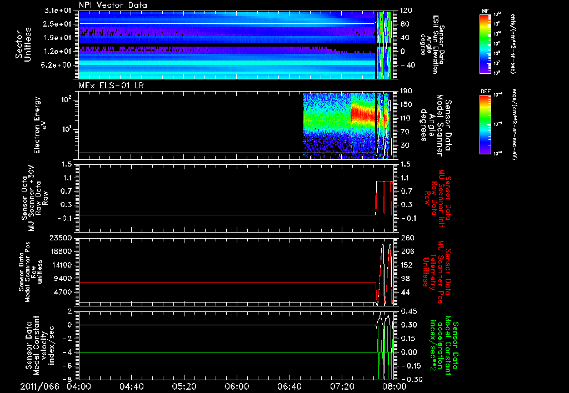Click the 06:00 time axis label
The width and height of the screenshot is (569, 393).
pyautogui.click(x=237, y=386)
